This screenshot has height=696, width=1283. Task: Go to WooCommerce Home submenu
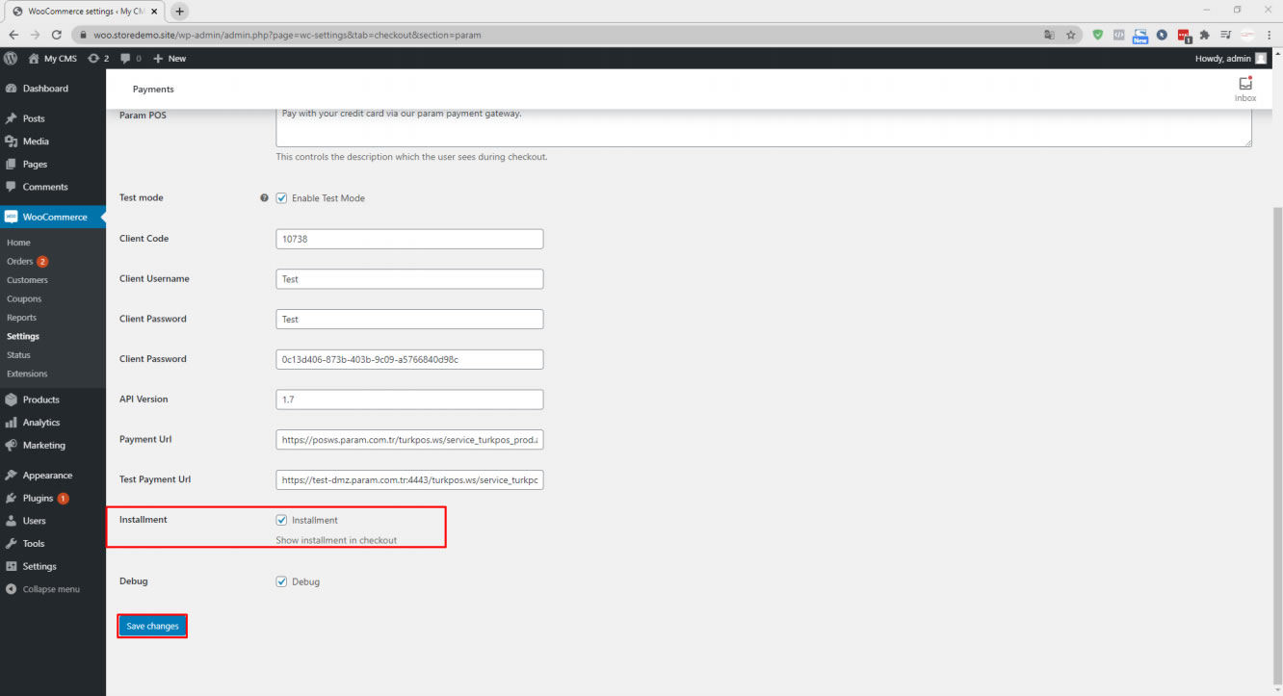[x=18, y=243]
